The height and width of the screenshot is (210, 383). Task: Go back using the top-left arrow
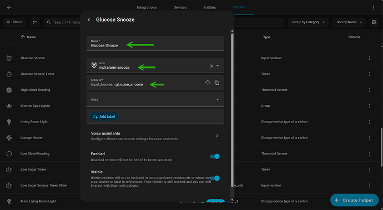[x=9, y=8]
